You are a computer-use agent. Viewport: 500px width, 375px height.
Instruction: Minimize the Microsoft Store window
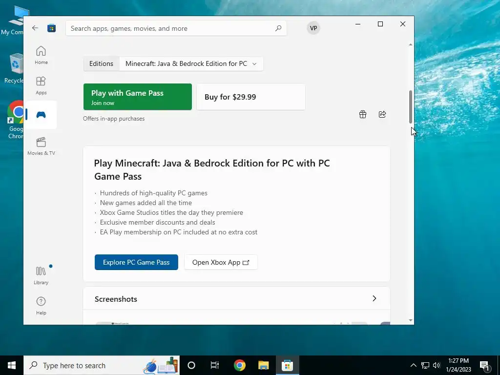[x=358, y=24]
